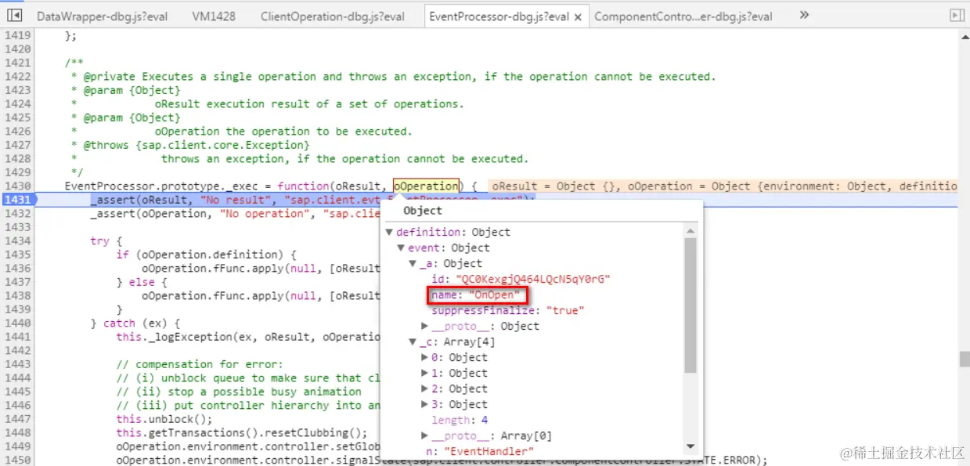
Task: Click the "catch (ex)" line
Action: (x=135, y=323)
